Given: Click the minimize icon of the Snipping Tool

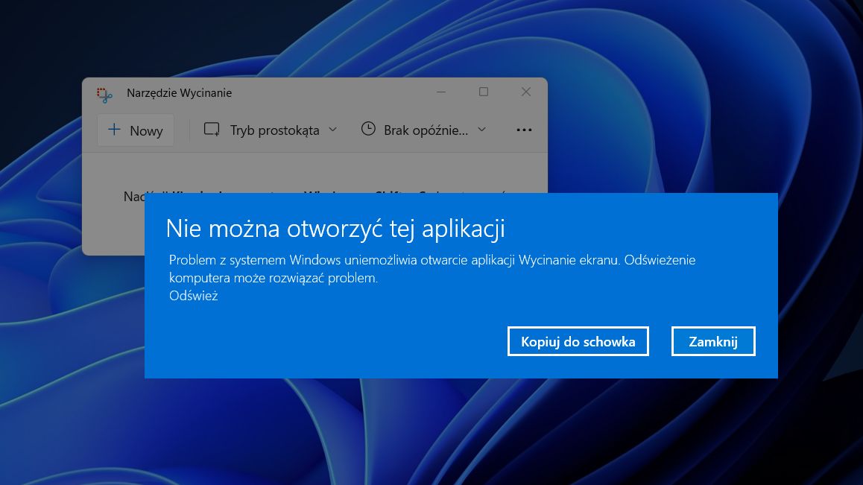Looking at the screenshot, I should [442, 91].
